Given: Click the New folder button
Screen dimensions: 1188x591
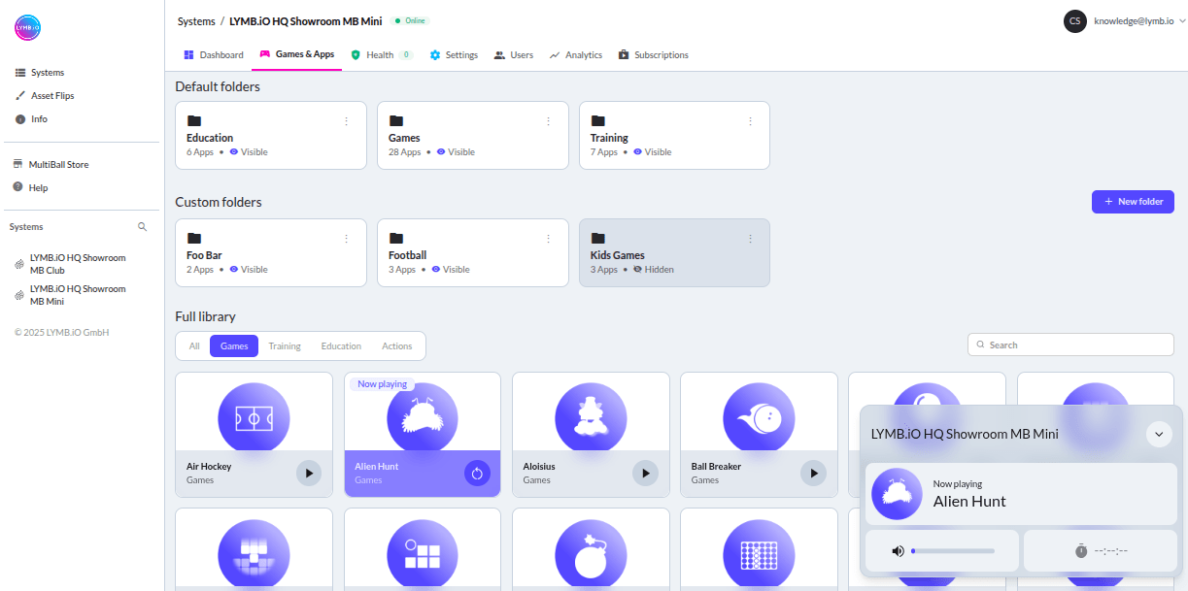Looking at the screenshot, I should pos(1133,202).
